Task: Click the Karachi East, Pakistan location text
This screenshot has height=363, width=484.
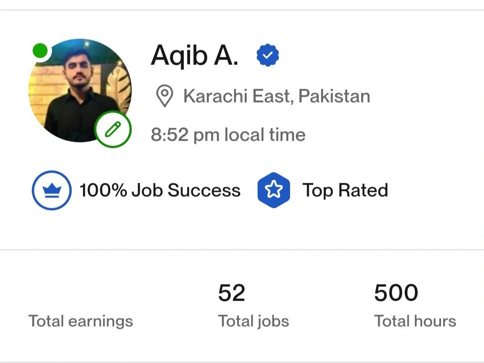Action: coord(276,96)
